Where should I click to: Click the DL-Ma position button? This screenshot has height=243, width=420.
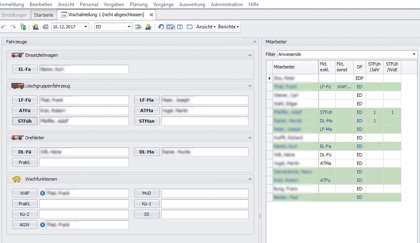[146, 152]
